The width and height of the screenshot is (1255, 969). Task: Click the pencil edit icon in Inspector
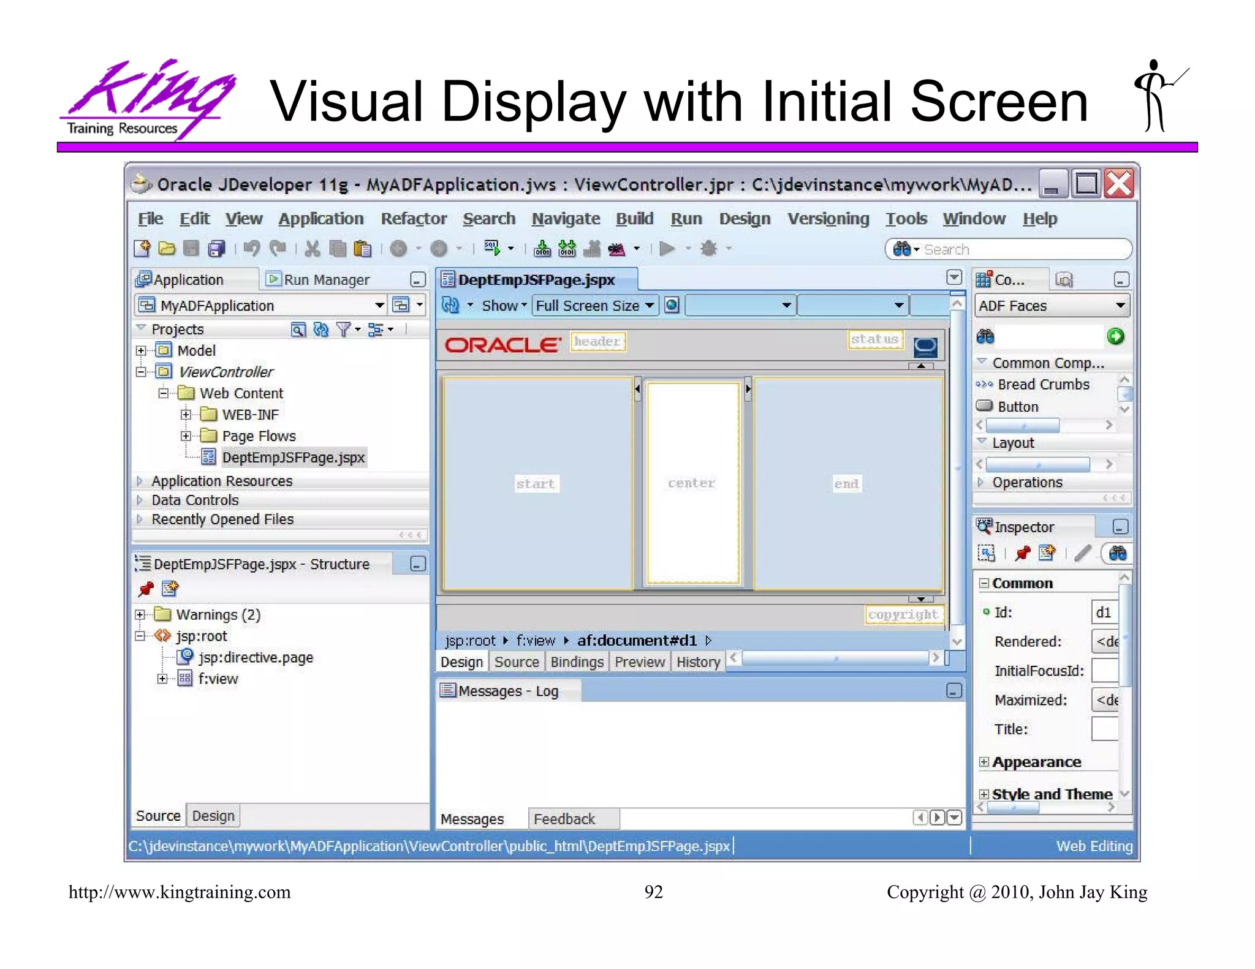pos(1083,553)
